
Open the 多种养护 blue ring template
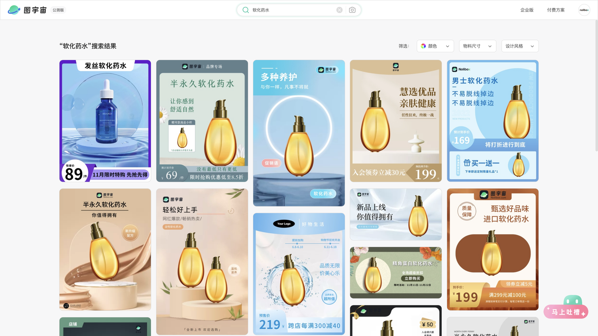[x=299, y=133]
